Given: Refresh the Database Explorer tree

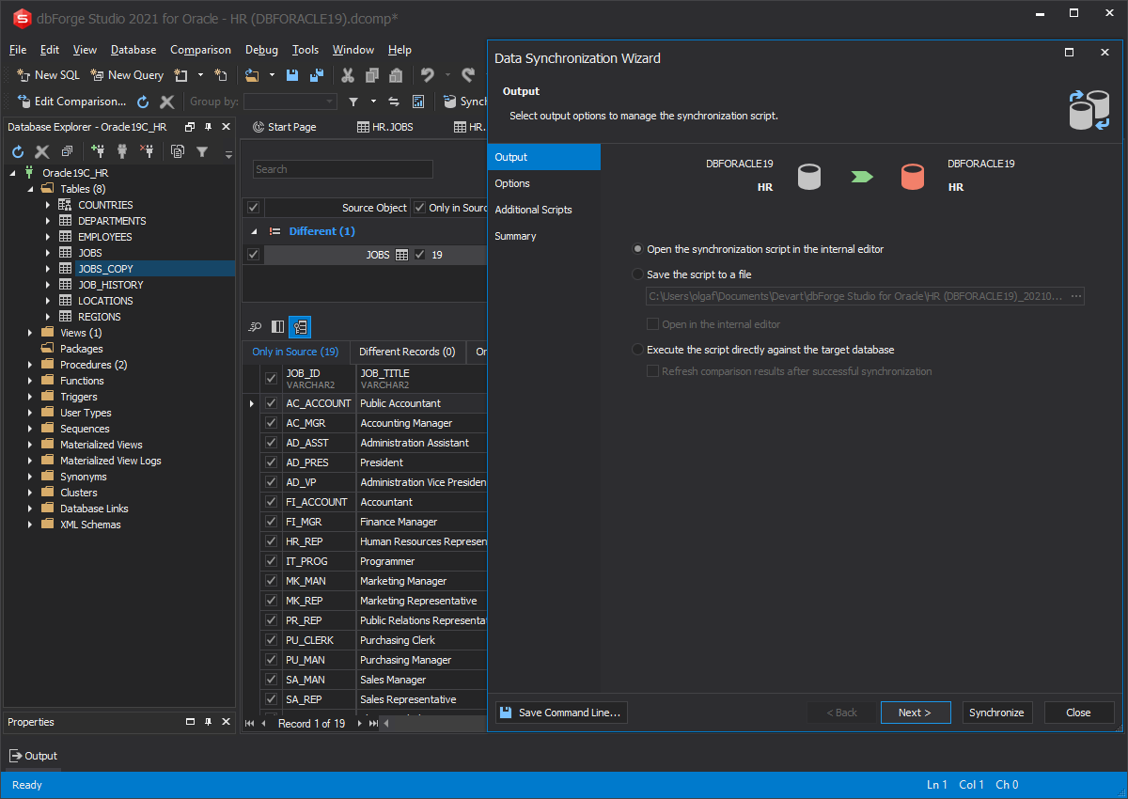Looking at the screenshot, I should (17, 151).
